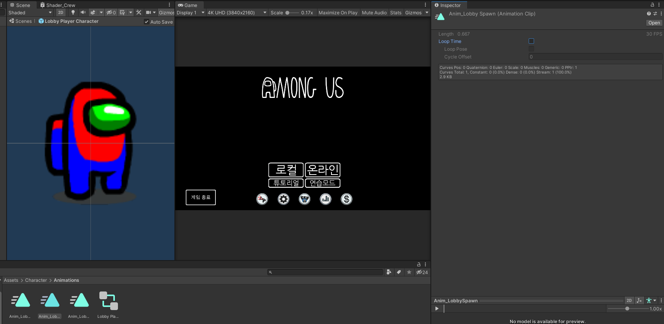Open the 4K UHD resolution dropdown
Screen dimensions: 664x324
(x=237, y=12)
